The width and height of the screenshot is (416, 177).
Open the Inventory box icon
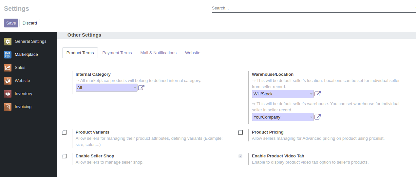[8, 94]
